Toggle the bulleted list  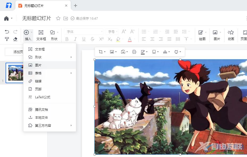[144, 32]
